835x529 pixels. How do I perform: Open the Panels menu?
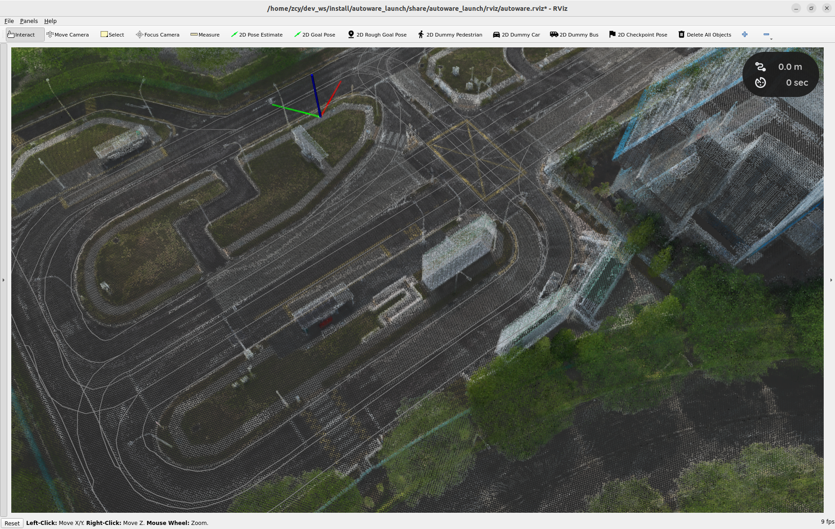click(x=29, y=21)
